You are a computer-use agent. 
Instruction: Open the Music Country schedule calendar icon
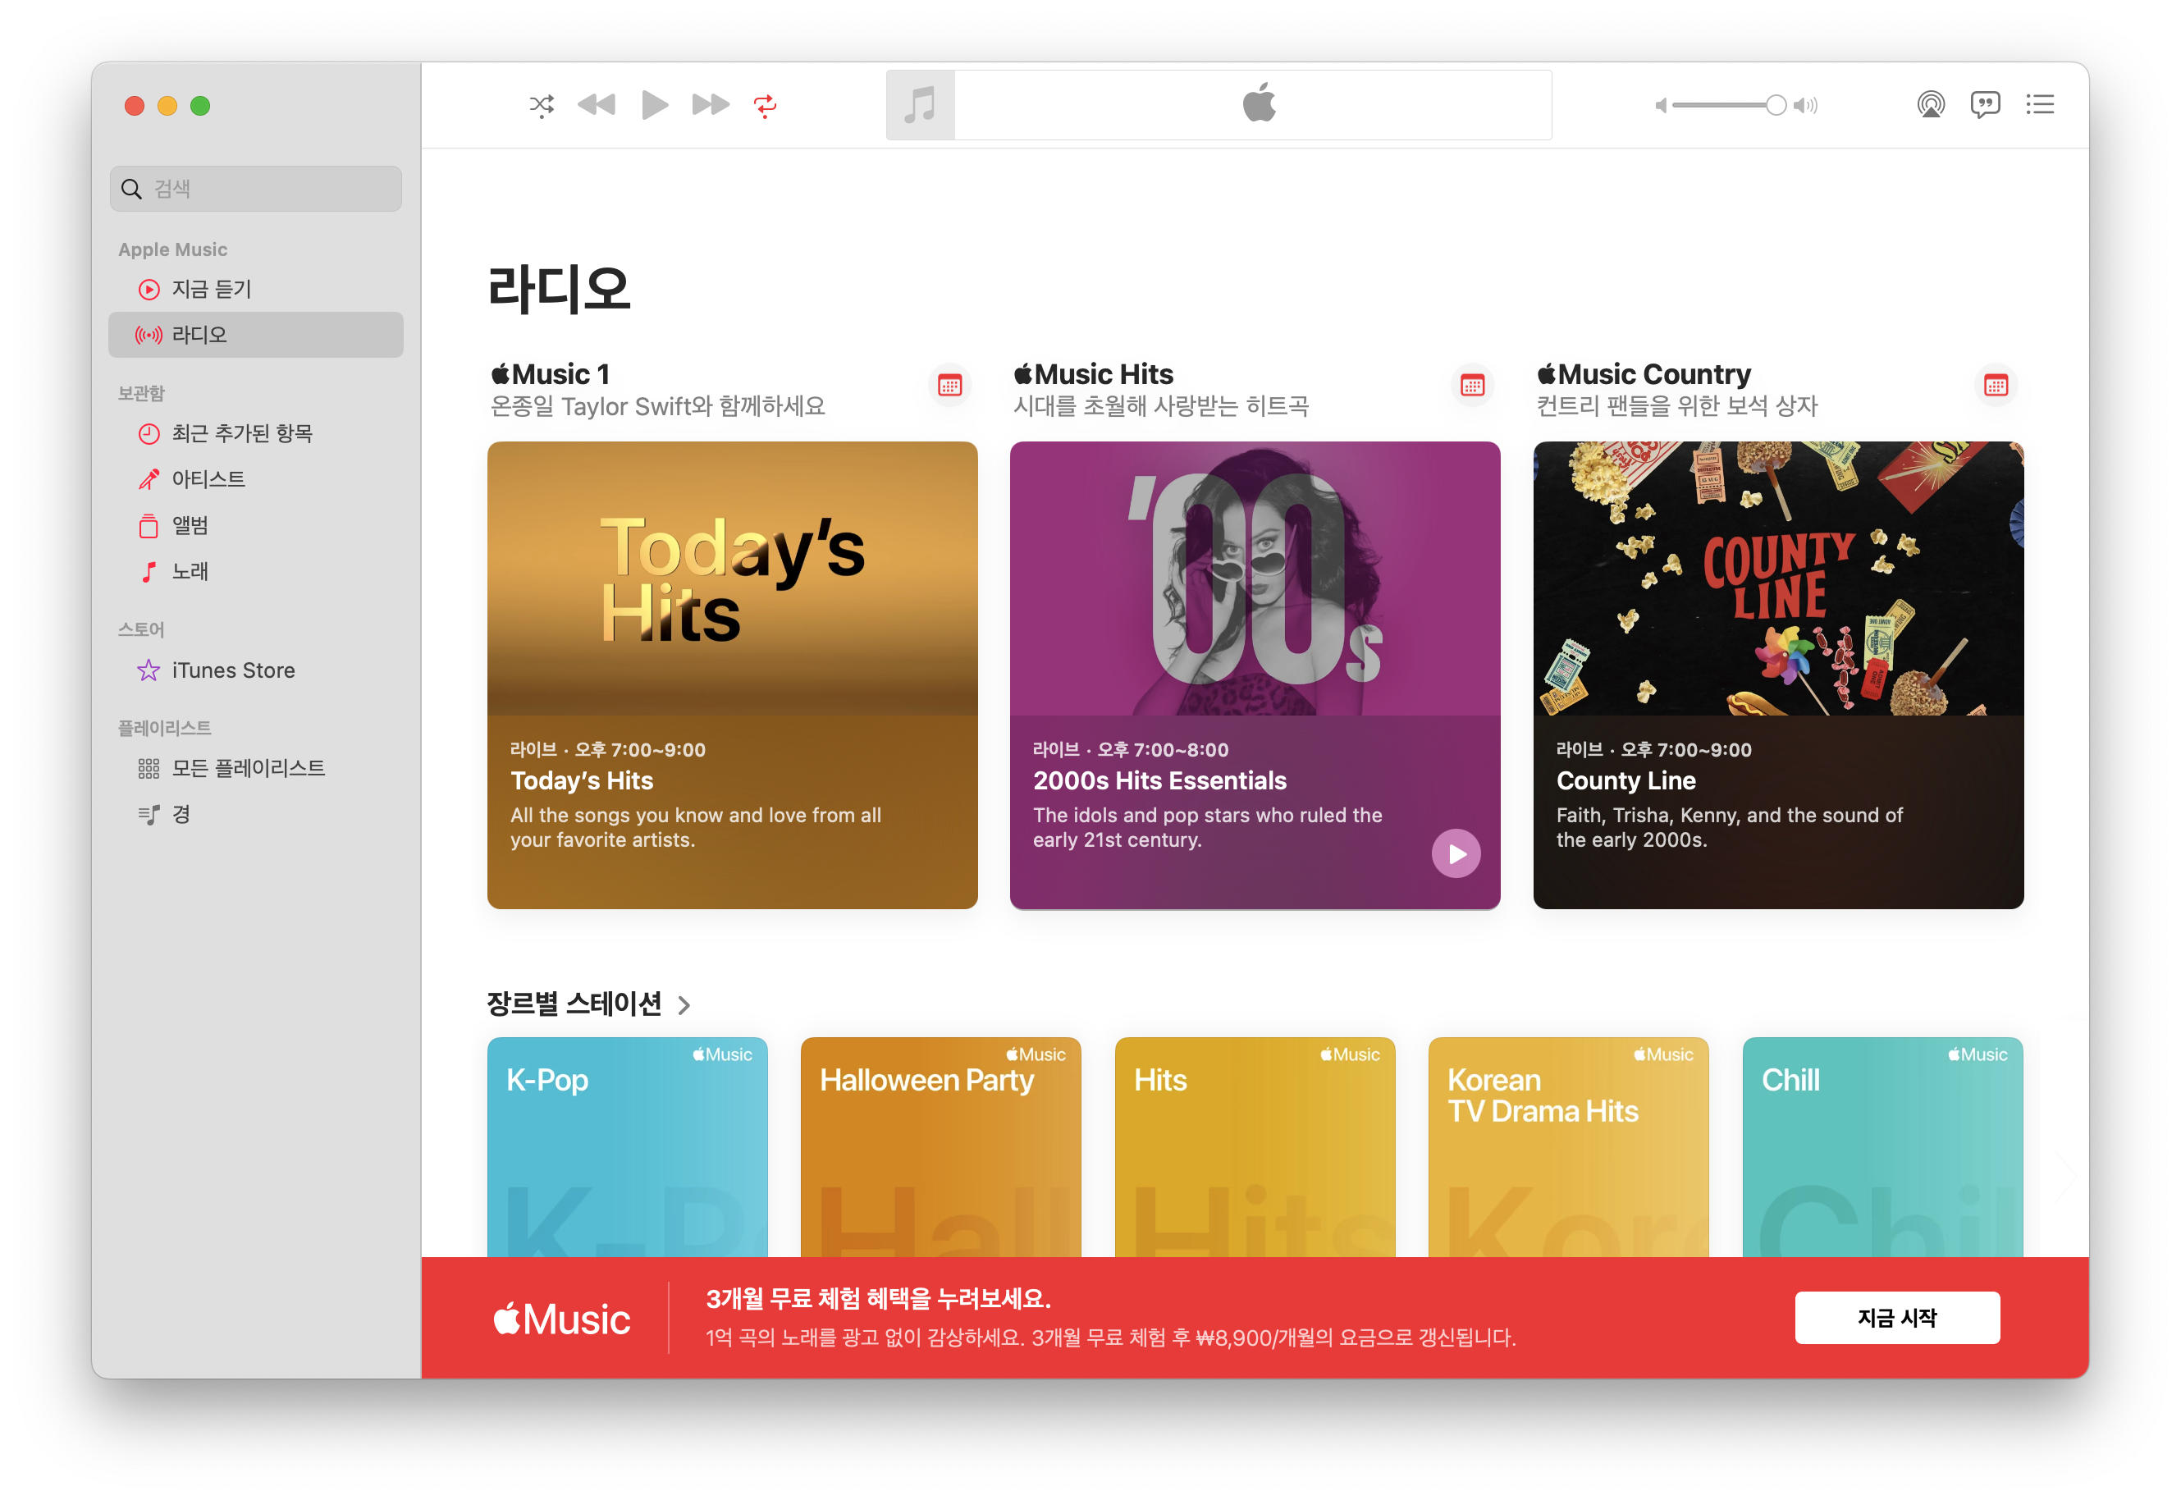point(1995,386)
